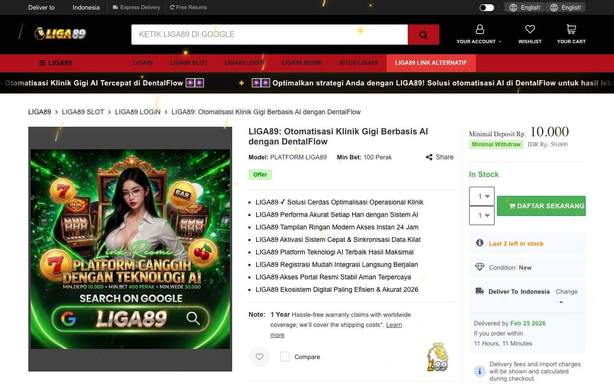Click the hamburger menu icon before LIGA89
The image size is (614, 384).
42,63
